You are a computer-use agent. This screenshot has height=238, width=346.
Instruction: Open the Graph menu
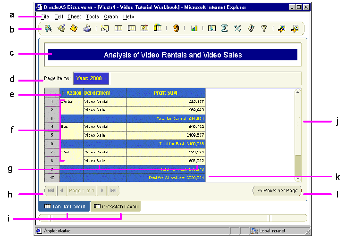111,17
